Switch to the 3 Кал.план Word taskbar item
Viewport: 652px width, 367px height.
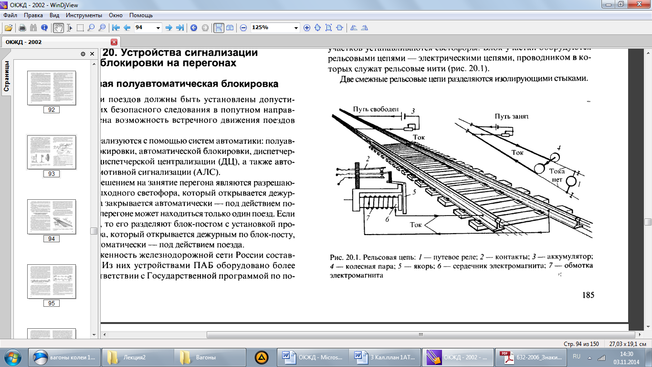coord(386,357)
